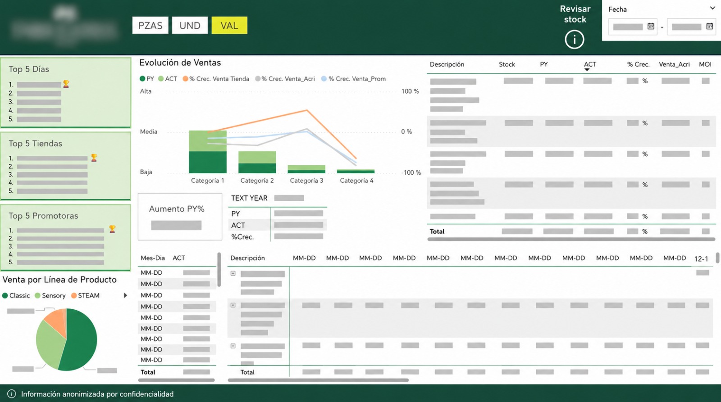Select Classic legend item in pie chart
The image size is (721, 402).
coord(16,296)
